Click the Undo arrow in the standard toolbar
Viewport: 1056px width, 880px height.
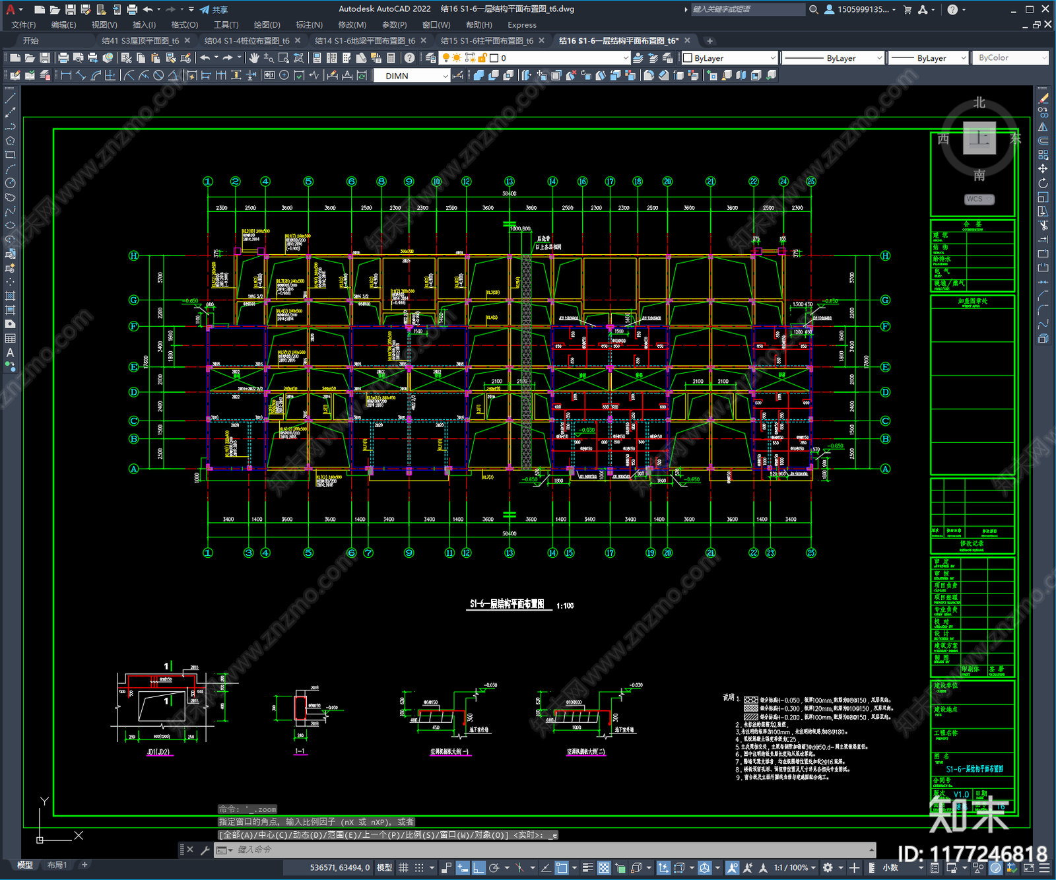click(x=205, y=58)
